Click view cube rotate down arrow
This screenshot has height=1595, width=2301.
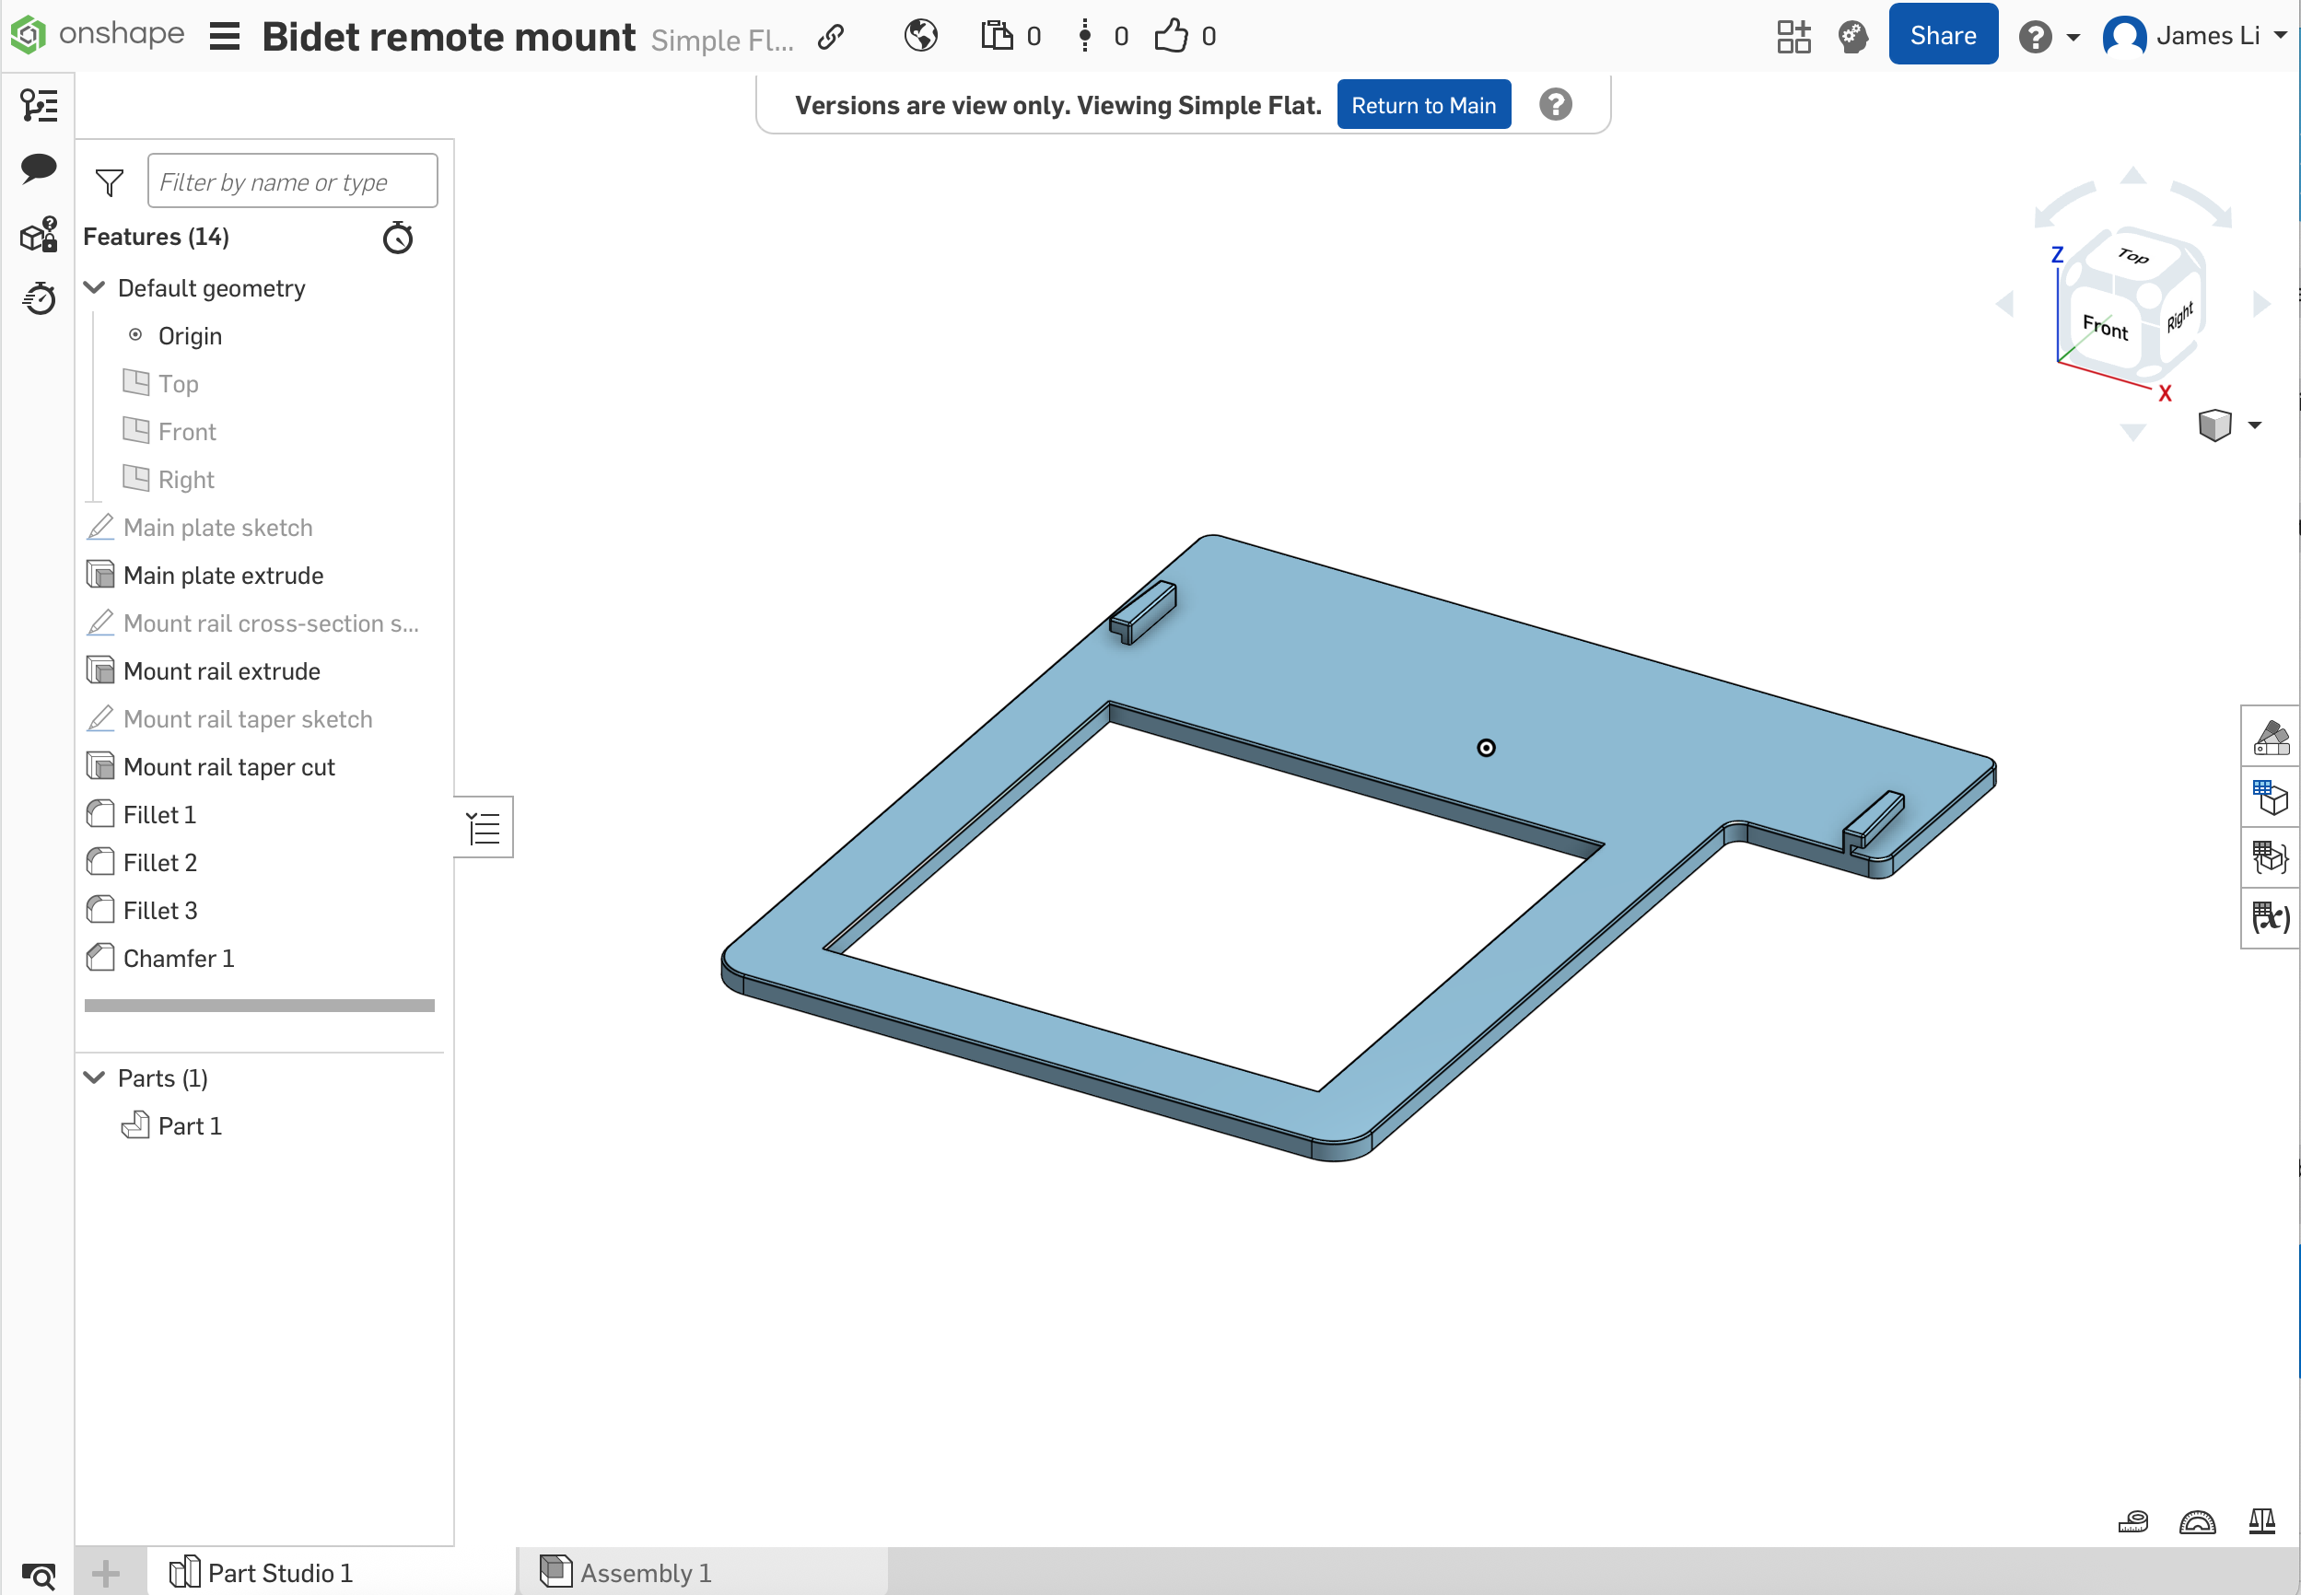2133,433
